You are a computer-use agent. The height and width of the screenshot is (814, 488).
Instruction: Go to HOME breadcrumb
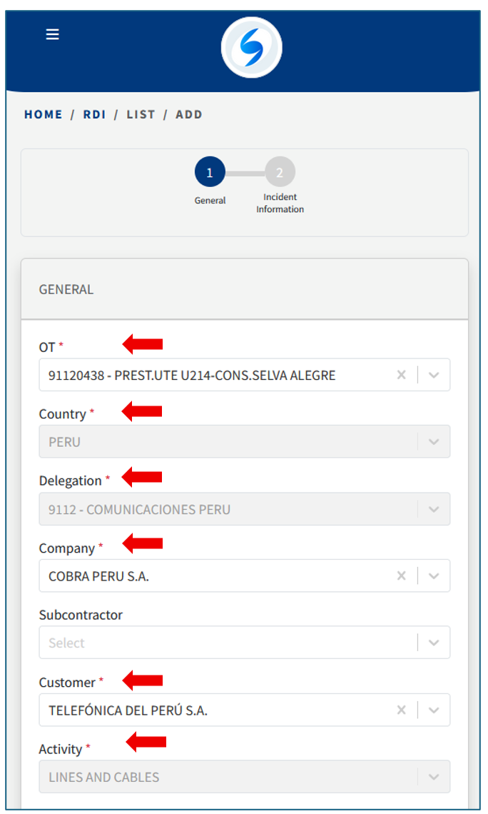(x=44, y=114)
